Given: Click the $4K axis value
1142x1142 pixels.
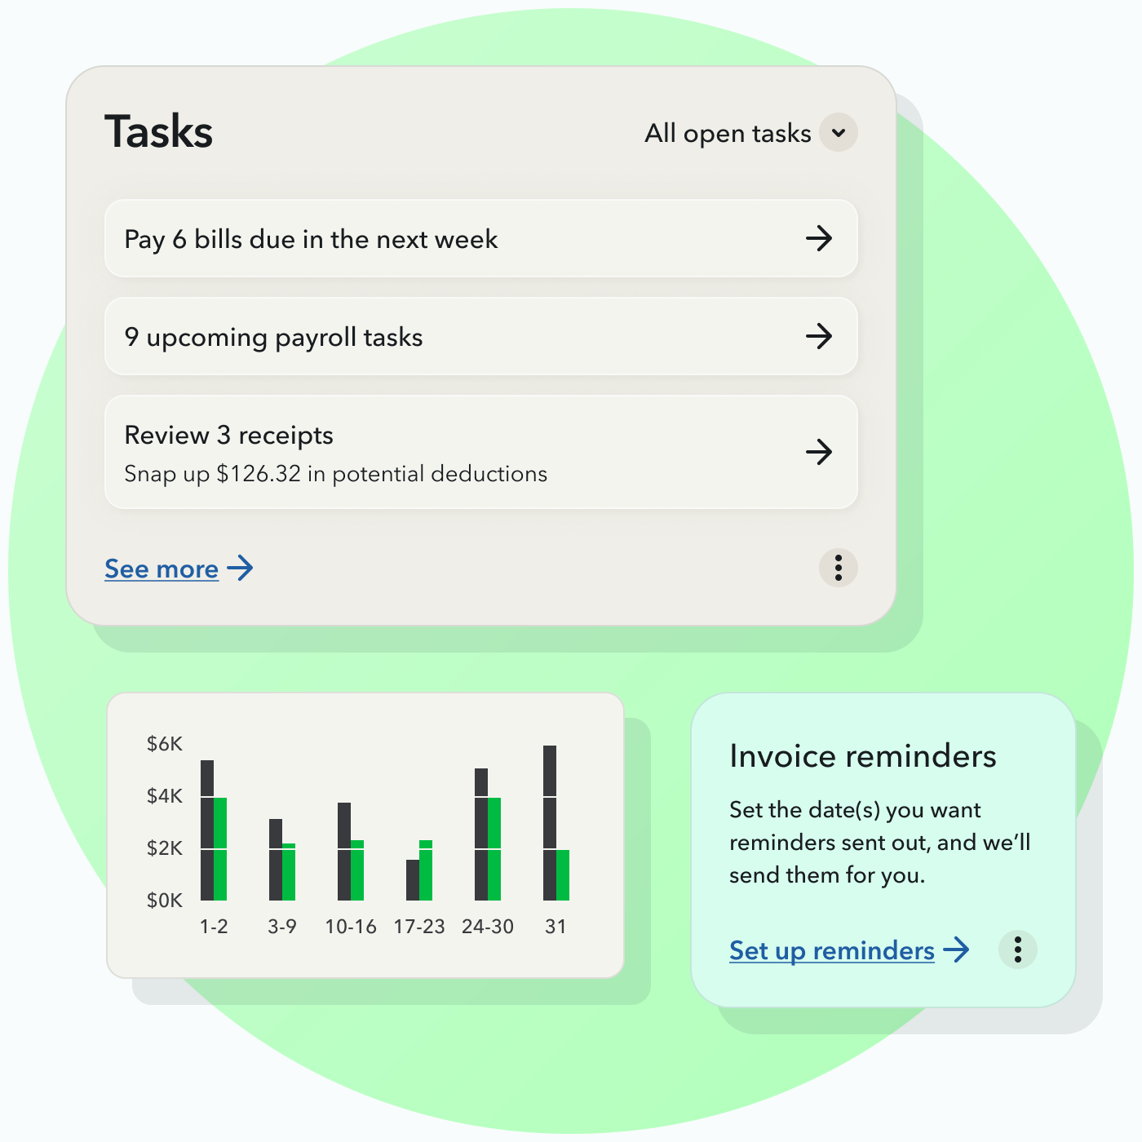Looking at the screenshot, I should point(165,796).
